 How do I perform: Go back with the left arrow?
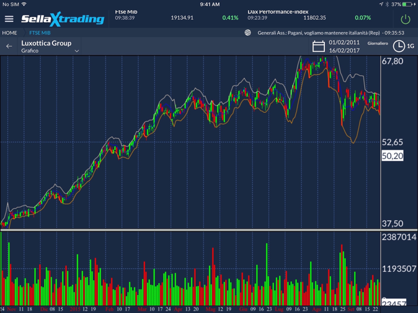[x=9, y=47]
